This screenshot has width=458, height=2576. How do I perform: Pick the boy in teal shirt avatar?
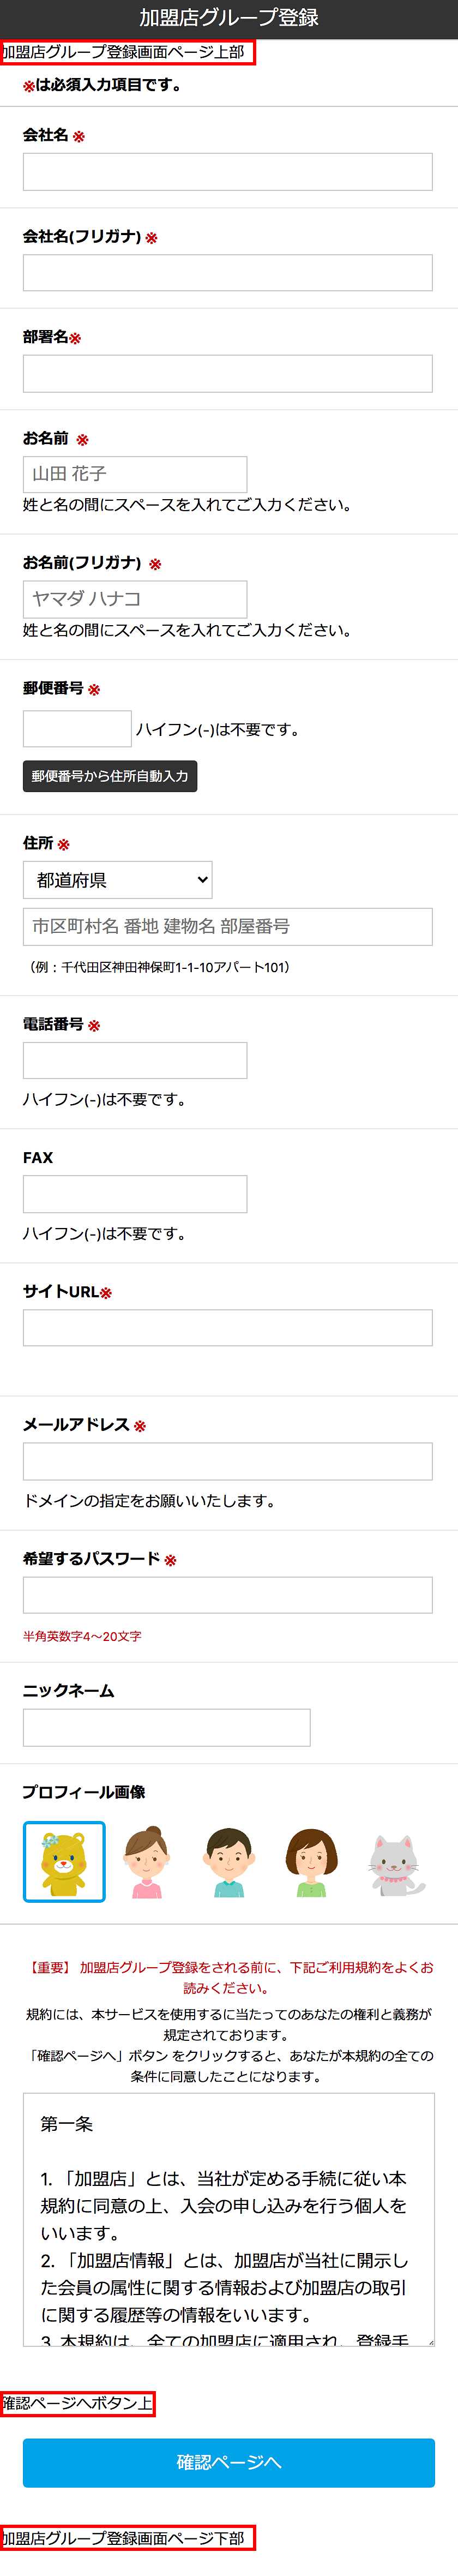coord(229,1861)
